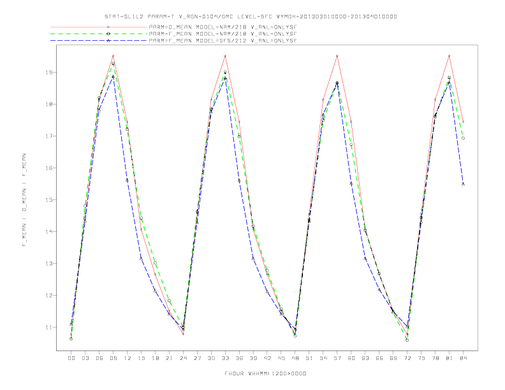
Task: Click the x-axis tick label 72
Action: click(407, 358)
